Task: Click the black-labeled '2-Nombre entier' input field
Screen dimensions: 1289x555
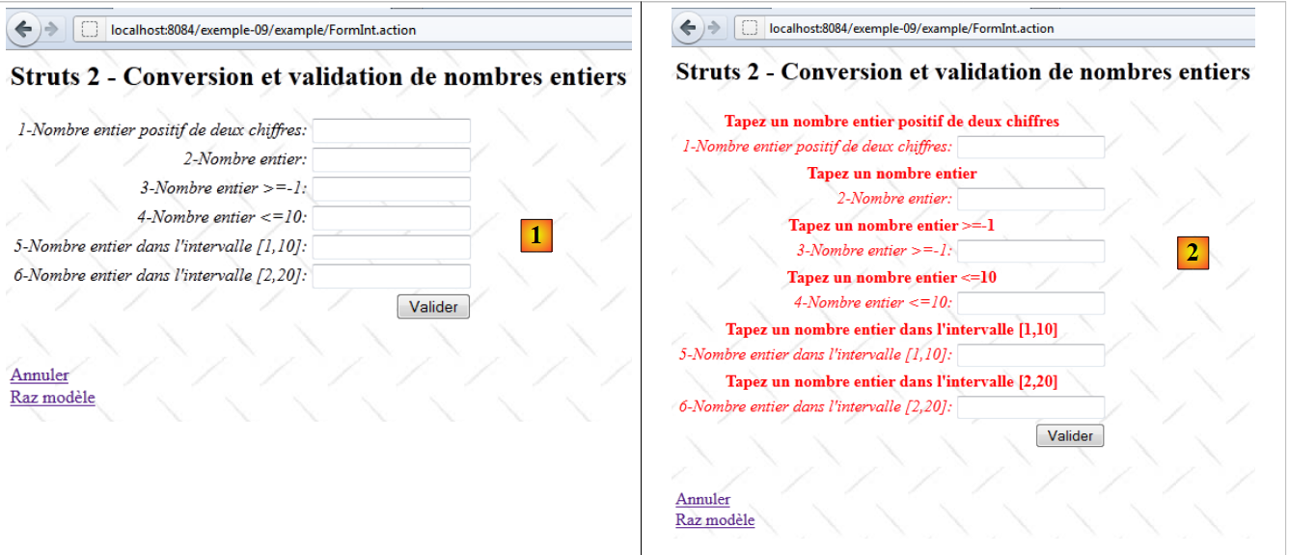Action: click(391, 160)
